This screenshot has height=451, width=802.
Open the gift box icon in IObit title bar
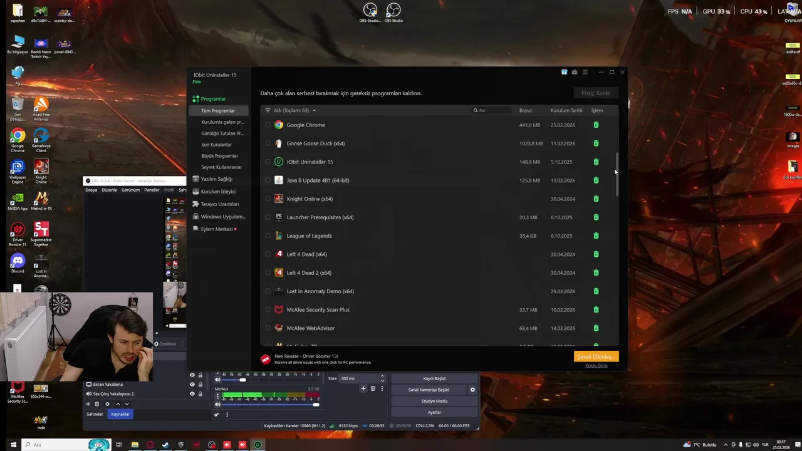[564, 72]
